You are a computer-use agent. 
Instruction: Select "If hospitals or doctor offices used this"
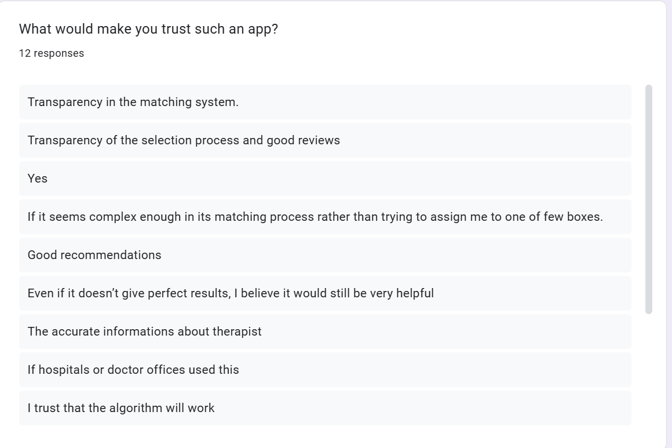click(133, 370)
